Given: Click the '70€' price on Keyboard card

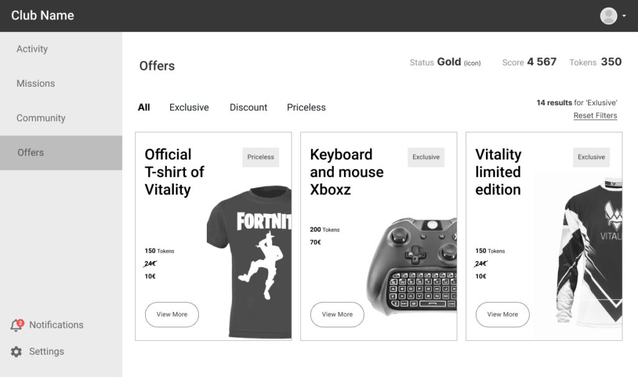Looking at the screenshot, I should [x=315, y=242].
